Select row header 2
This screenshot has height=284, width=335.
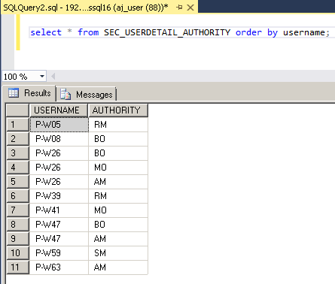pyautogui.click(x=17, y=139)
